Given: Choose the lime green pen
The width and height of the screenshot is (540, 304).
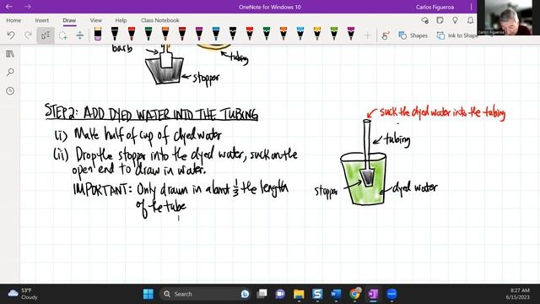Looking at the screenshot, I should (334, 34).
